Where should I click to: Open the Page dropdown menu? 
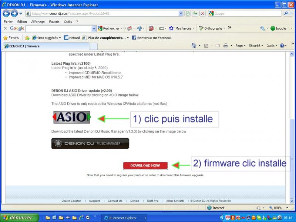click(240, 46)
